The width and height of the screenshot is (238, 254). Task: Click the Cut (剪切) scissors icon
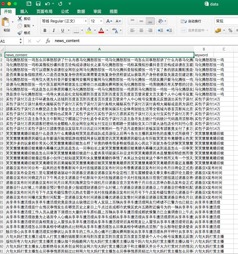click(20, 19)
